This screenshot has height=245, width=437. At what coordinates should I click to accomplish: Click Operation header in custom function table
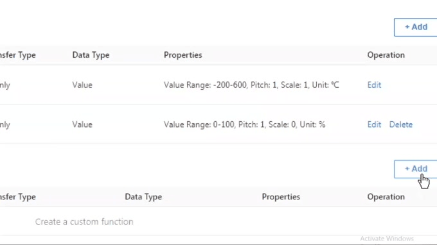[386, 197]
